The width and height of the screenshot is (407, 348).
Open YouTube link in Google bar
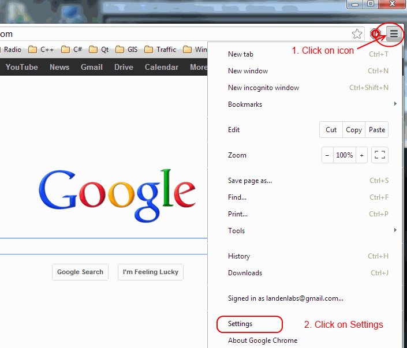click(x=22, y=67)
